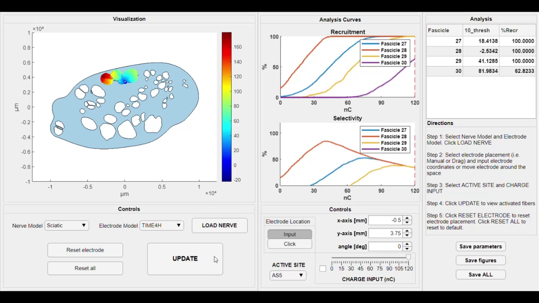Click the Save ALL button
This screenshot has height=303, width=539.
[x=480, y=274]
